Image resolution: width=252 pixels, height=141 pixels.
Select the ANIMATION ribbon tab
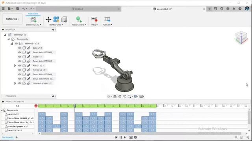click(33, 14)
